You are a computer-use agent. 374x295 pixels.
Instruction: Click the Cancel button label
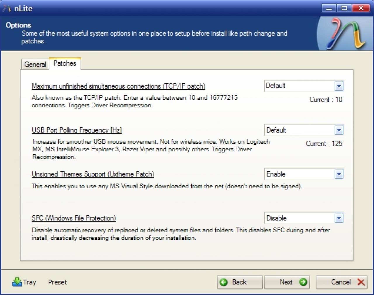pos(341,282)
